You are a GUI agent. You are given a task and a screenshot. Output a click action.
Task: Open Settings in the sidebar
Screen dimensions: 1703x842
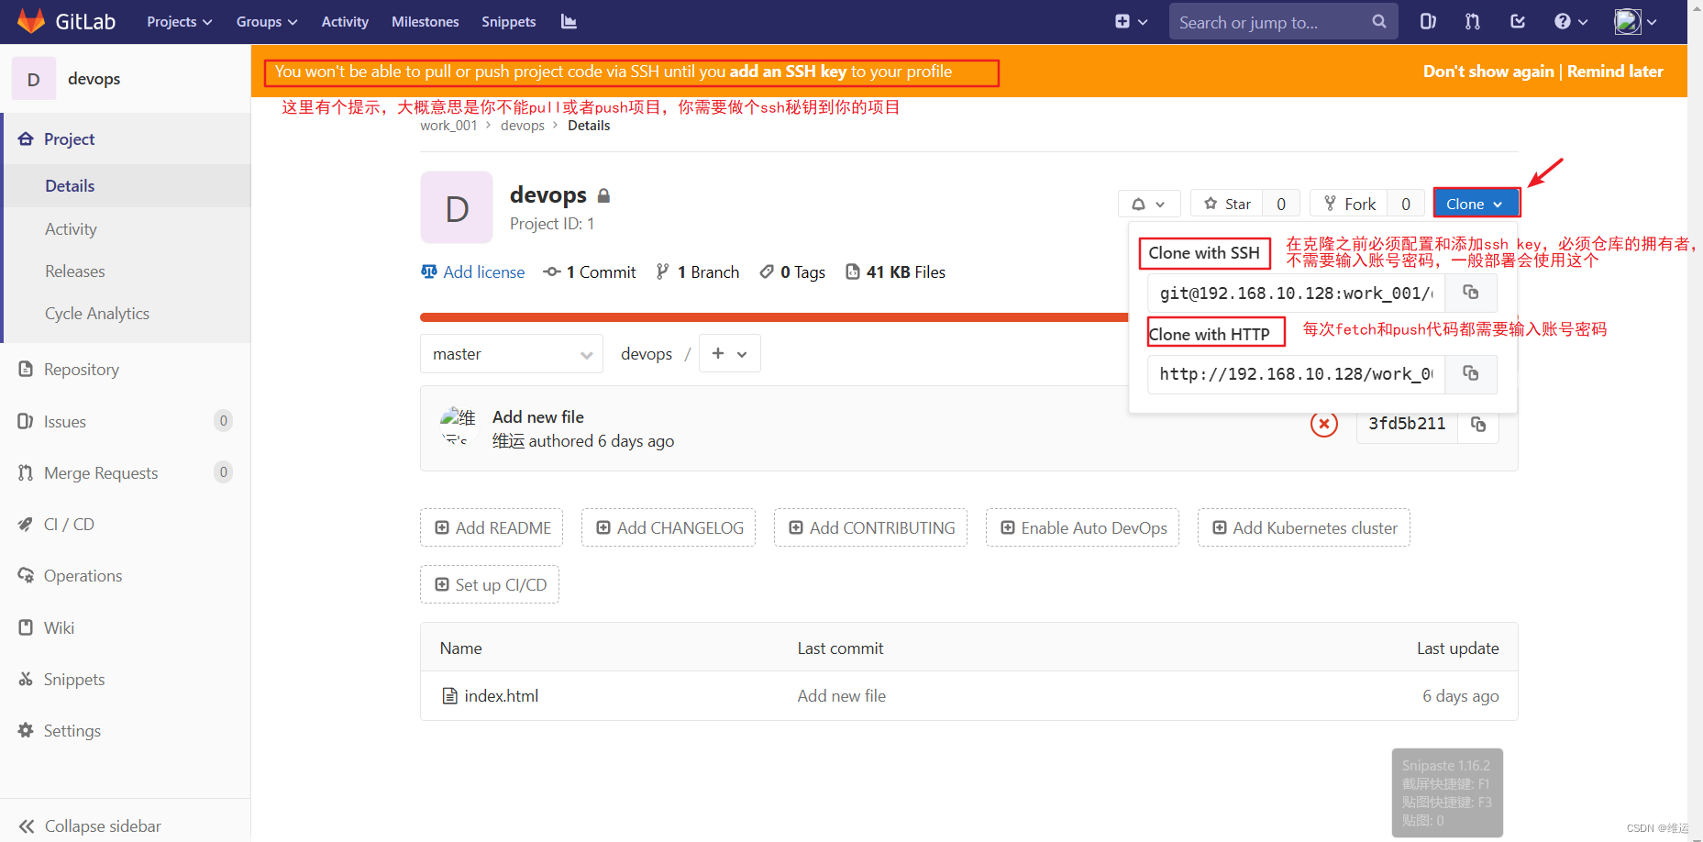pyautogui.click(x=72, y=730)
